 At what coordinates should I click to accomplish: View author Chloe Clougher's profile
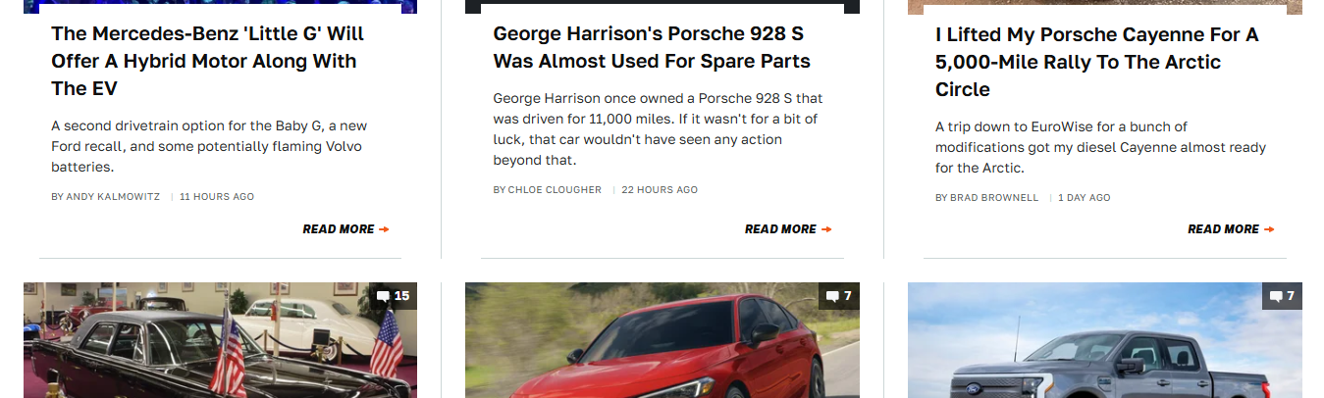point(555,190)
